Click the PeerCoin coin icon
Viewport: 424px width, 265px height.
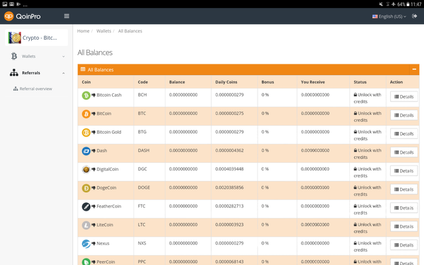click(86, 262)
